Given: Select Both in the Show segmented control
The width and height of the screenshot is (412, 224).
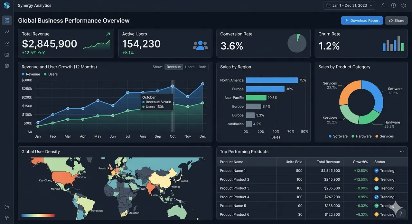Looking at the screenshot, I should (x=202, y=67).
